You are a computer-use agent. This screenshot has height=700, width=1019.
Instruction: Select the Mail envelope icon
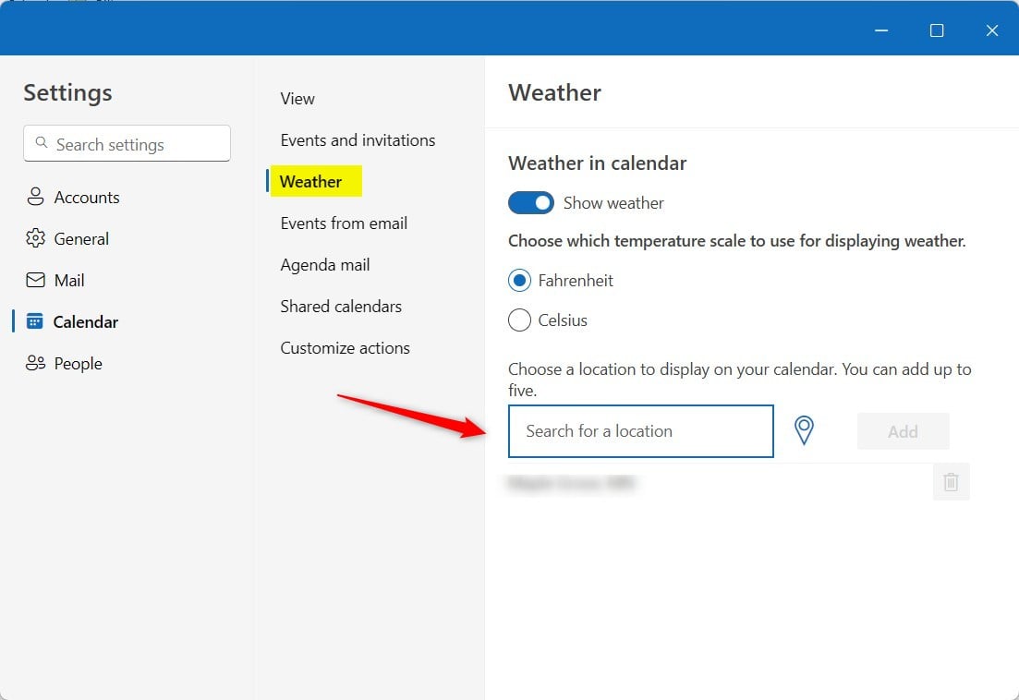[x=35, y=280]
